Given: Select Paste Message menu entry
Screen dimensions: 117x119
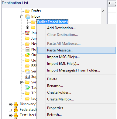Looking at the screenshot, I should tap(77, 50).
